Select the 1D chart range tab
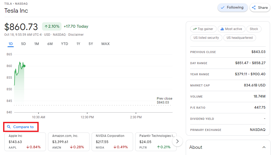The image size is (275, 155). (11, 44)
